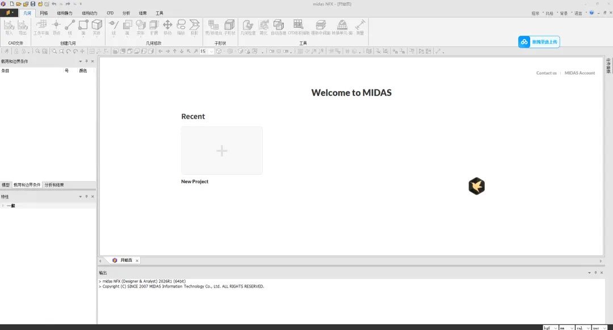Select the 顶点 vertex creation tool
Viewport: 613px width, 330px height.
pos(56,27)
